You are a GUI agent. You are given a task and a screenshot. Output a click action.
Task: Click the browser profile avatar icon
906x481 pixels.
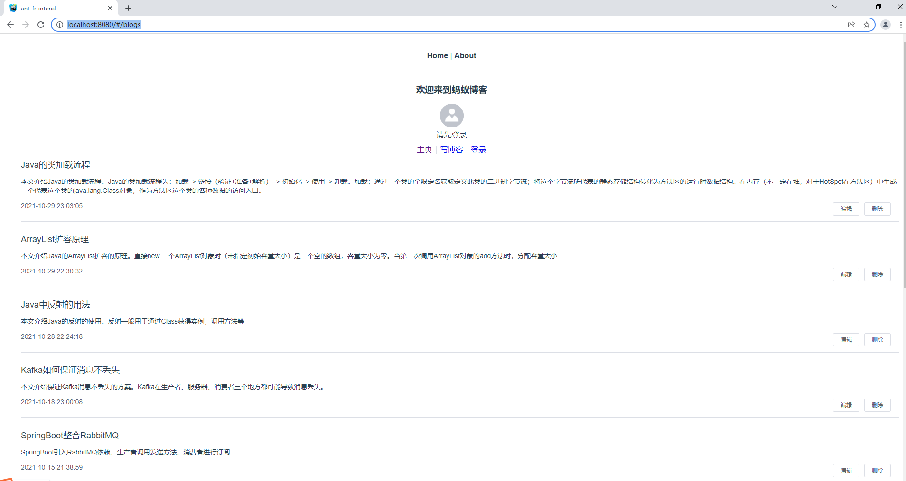coord(886,24)
